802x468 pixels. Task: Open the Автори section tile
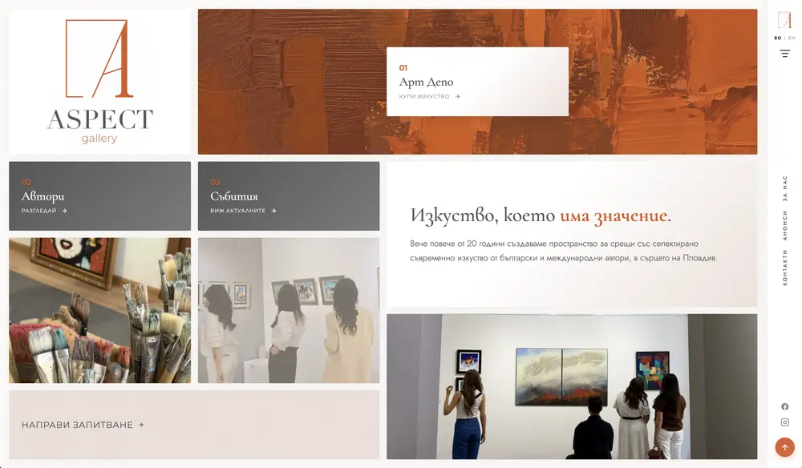pyautogui.click(x=99, y=196)
